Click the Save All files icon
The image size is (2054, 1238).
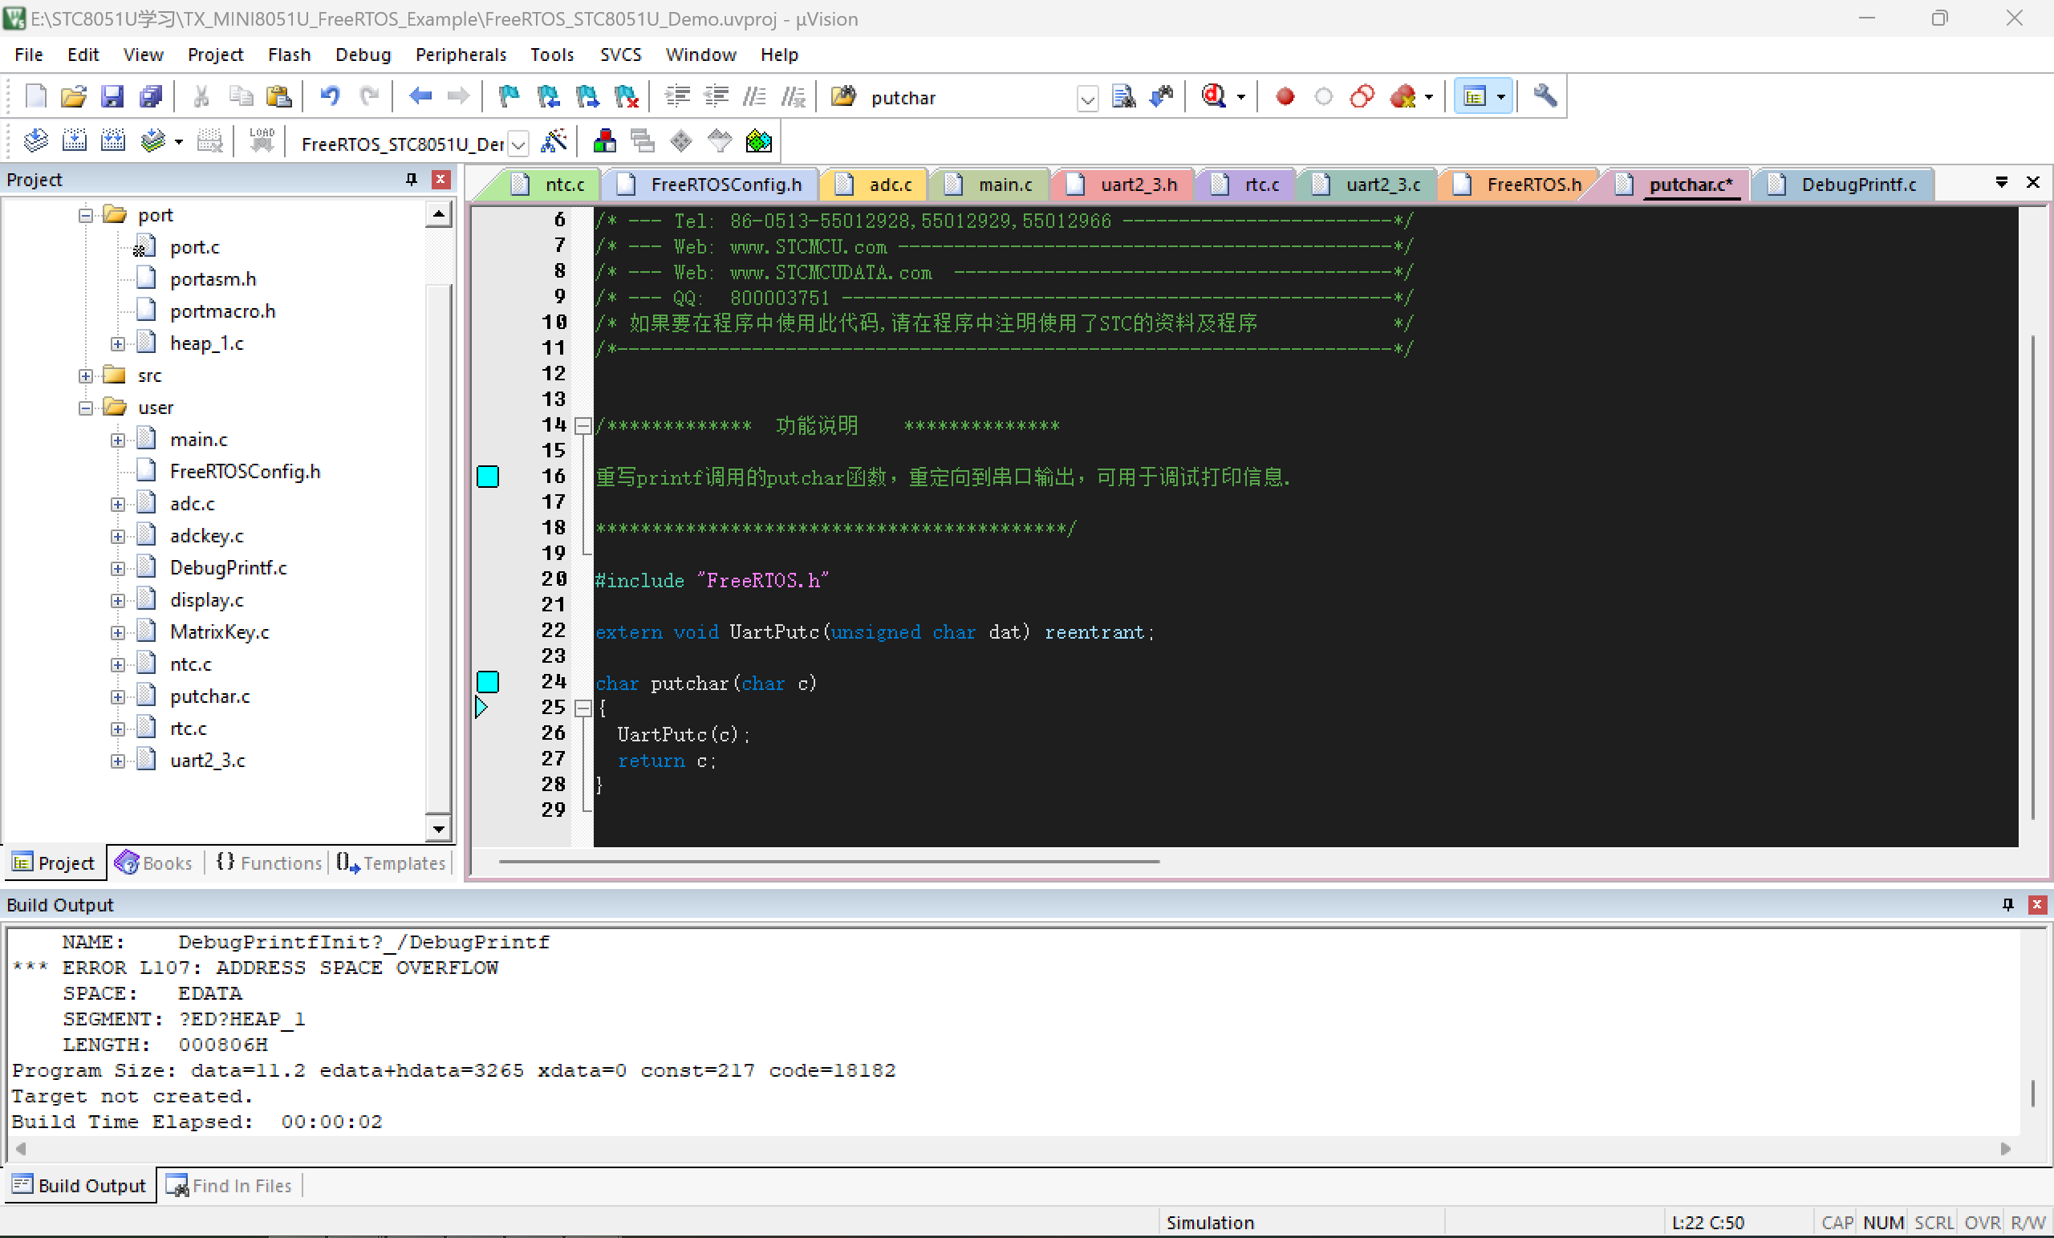click(x=151, y=97)
